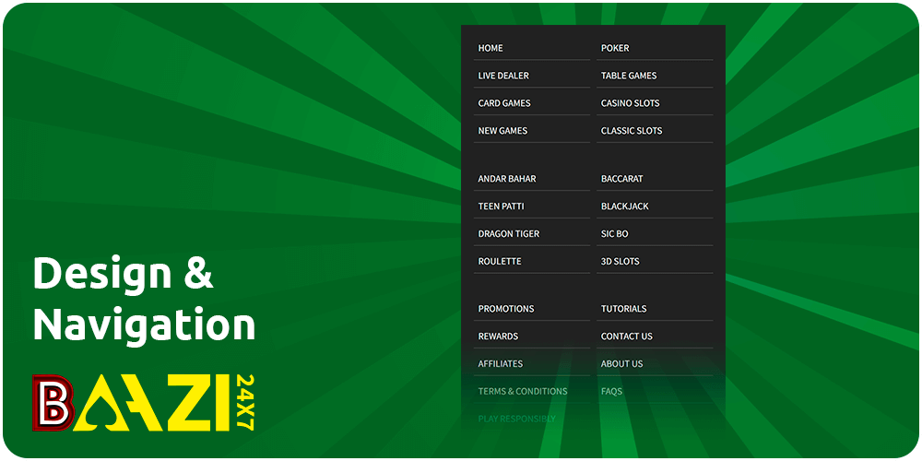This screenshot has width=922, height=461.
Task: Select the Classic Slots link
Action: click(632, 131)
